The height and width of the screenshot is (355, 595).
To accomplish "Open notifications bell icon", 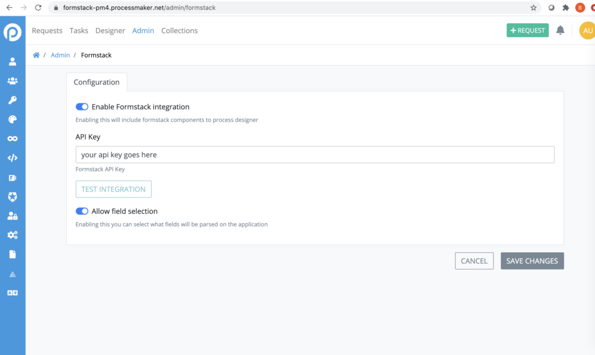I will 560,30.
